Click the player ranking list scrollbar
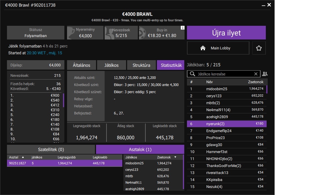This screenshot has height=195, width=309. pyautogui.click(x=267, y=89)
